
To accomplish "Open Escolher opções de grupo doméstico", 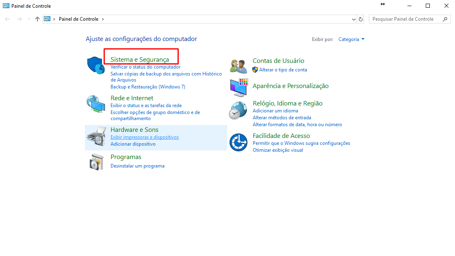I will point(155,115).
